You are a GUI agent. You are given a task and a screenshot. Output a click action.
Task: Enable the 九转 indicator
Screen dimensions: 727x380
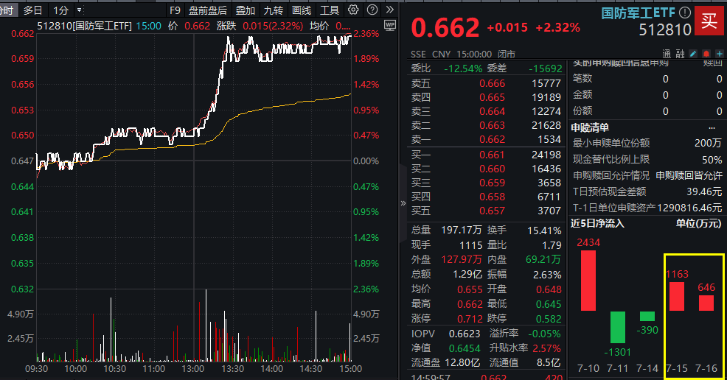click(274, 10)
